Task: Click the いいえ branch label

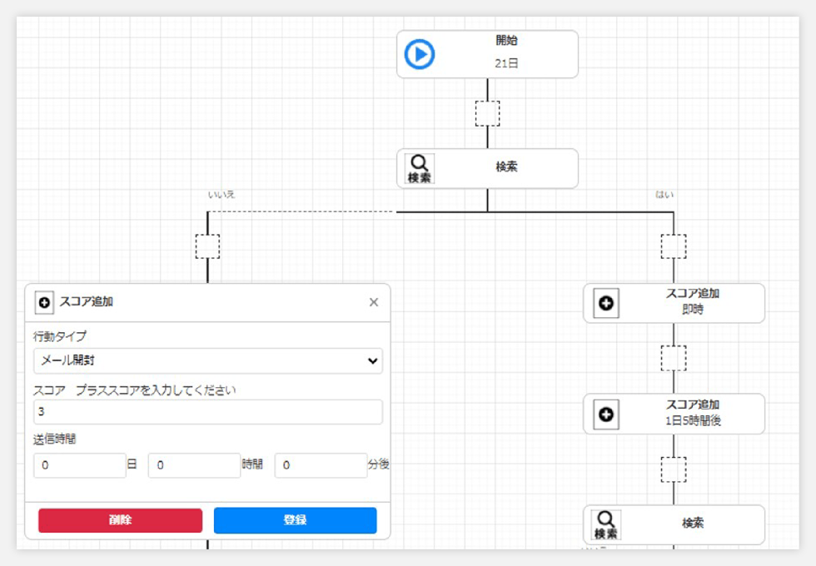Action: 221,195
